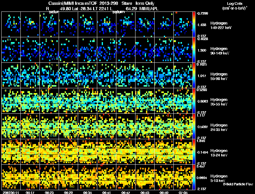
Task: Open the 55-90 keV panel at 06:35
Action: (87, 75)
